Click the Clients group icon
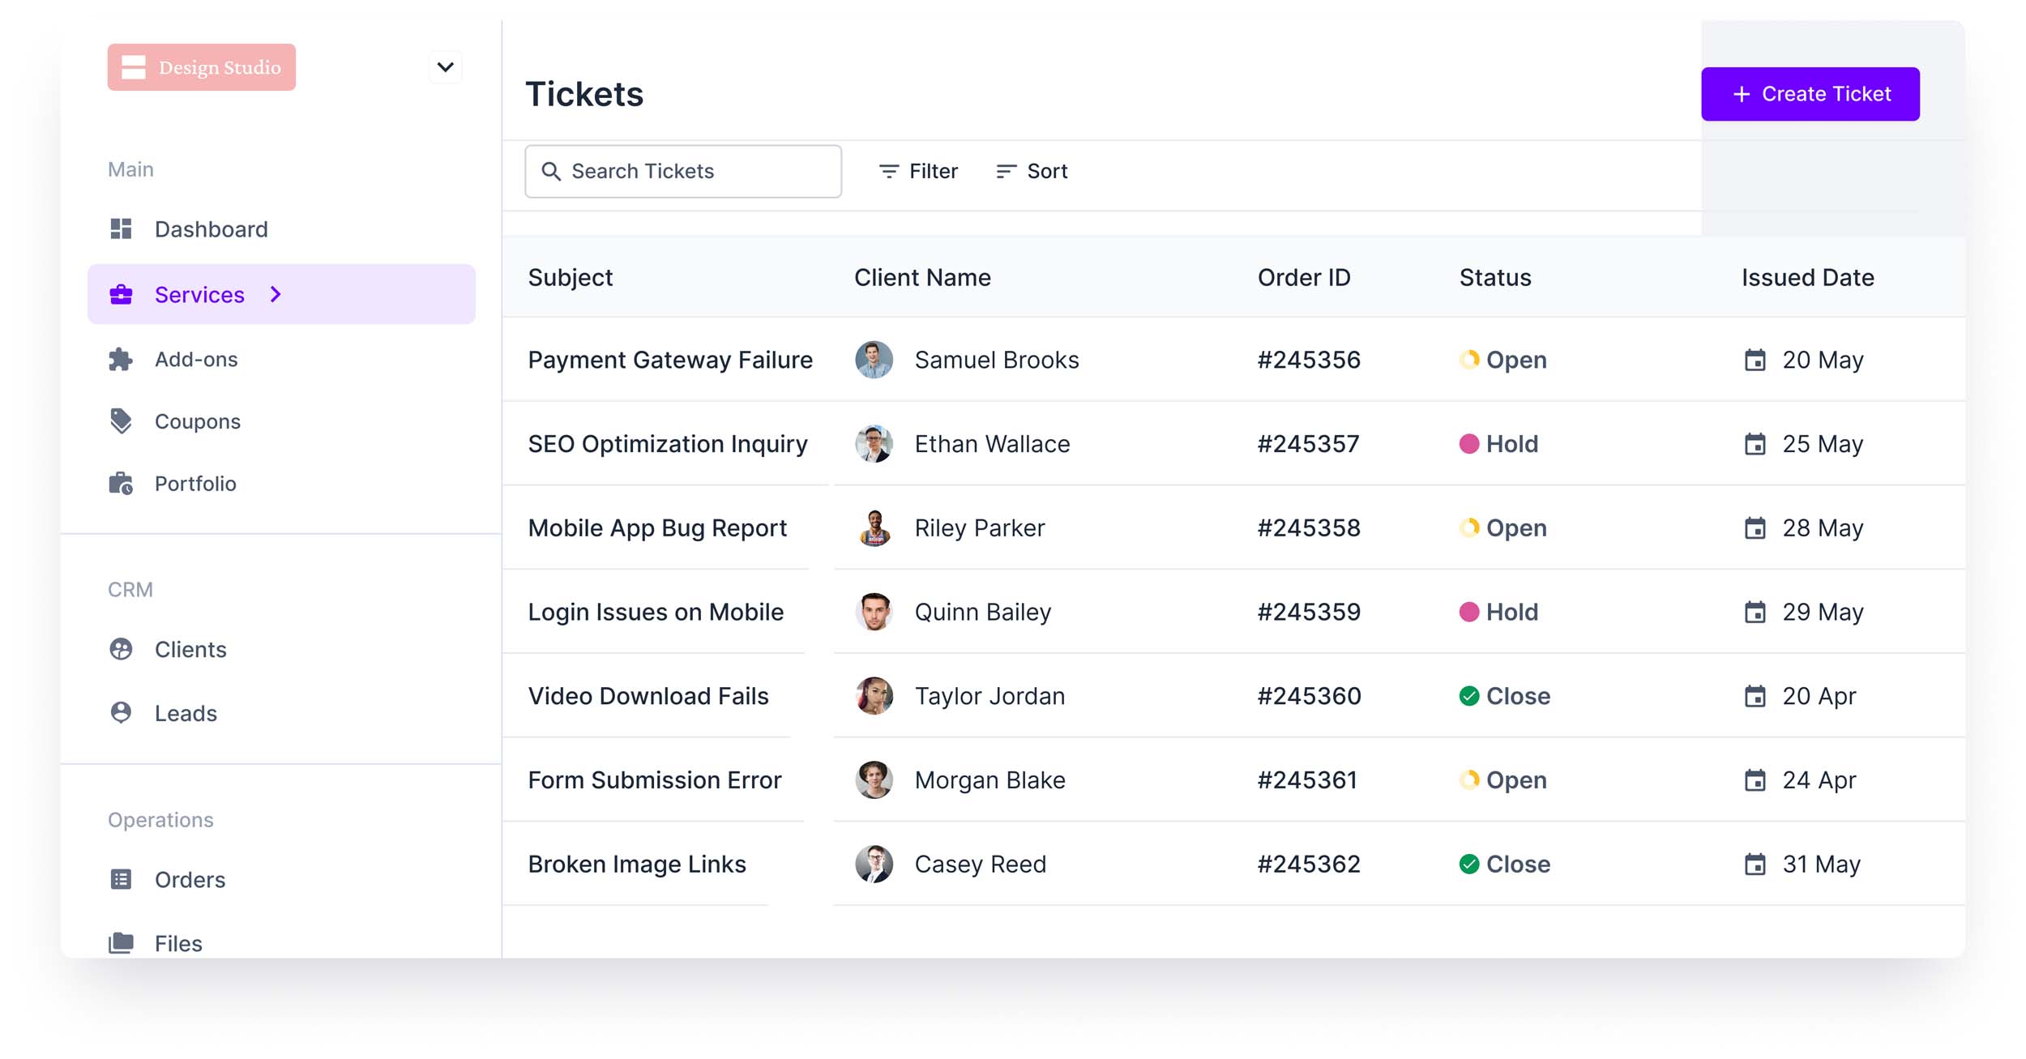This screenshot has height=1059, width=2026. tap(121, 649)
